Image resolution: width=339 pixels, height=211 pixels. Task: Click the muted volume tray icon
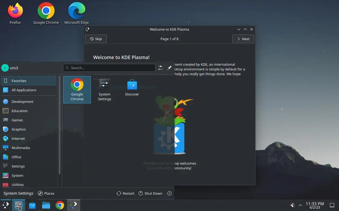[293, 205]
